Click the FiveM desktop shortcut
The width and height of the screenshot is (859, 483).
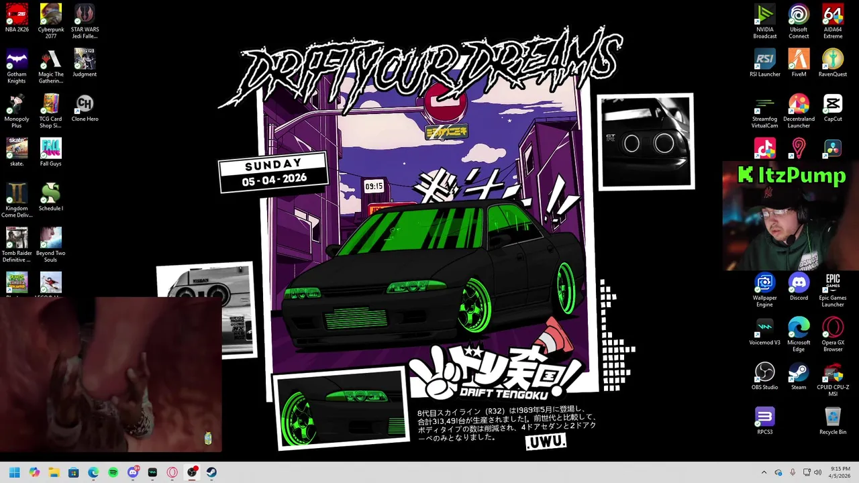799,63
